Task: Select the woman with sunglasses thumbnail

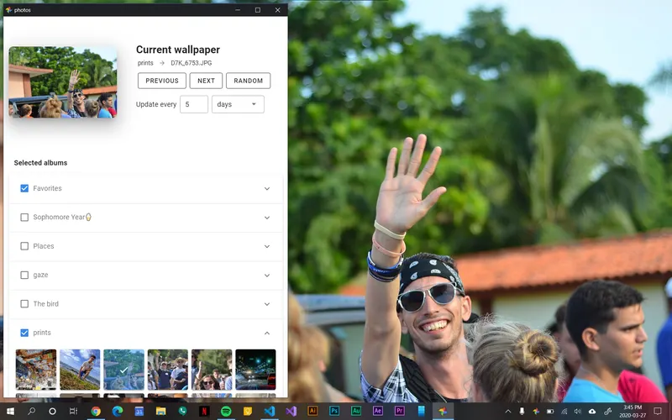Action: [212, 370]
